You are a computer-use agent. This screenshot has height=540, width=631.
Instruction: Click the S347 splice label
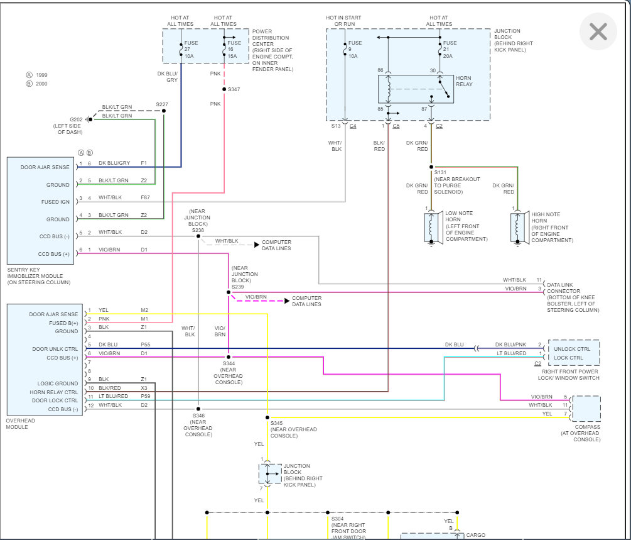234,89
